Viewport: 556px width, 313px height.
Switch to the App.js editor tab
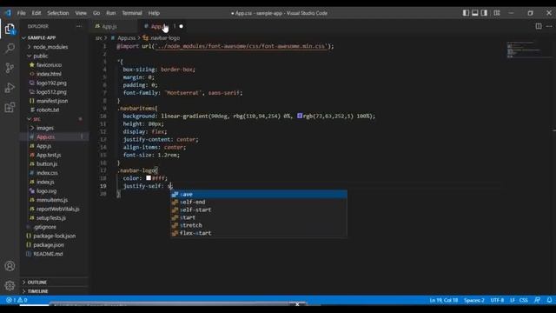[109, 26]
